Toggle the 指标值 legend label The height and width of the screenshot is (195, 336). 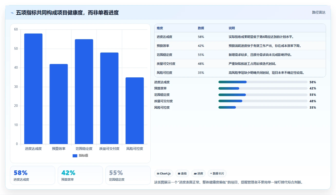point(83,156)
